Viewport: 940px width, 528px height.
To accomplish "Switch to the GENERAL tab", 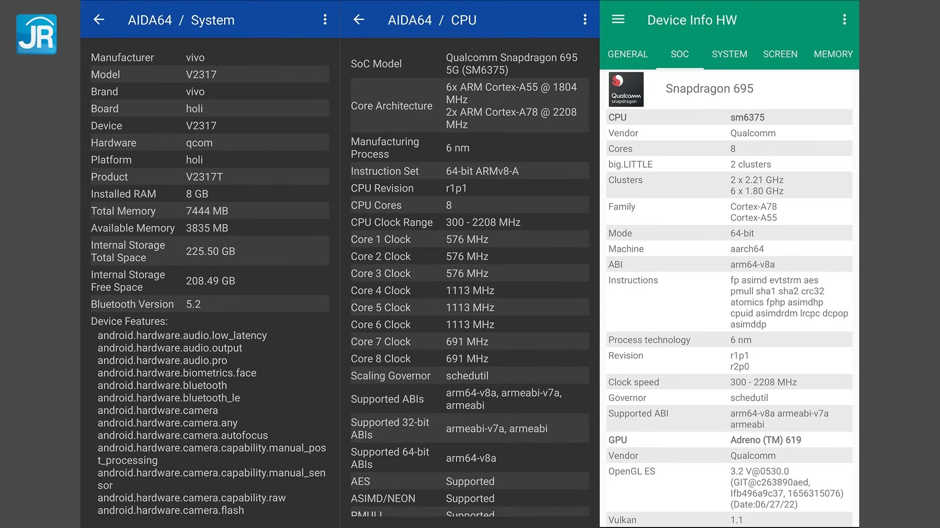I will click(628, 54).
